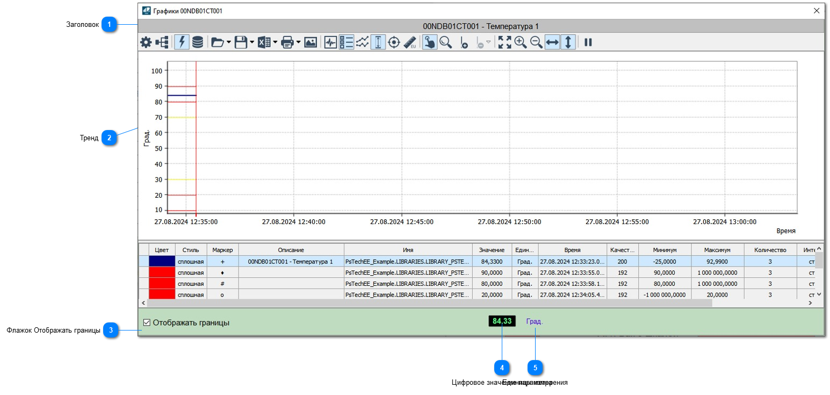
Task: Toggle the hand pointer tool
Action: (x=430, y=42)
